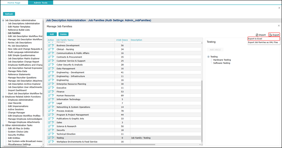This screenshot has width=282, height=148.
Task: Click the edit icon for the Legal row
Action: coord(49,103)
